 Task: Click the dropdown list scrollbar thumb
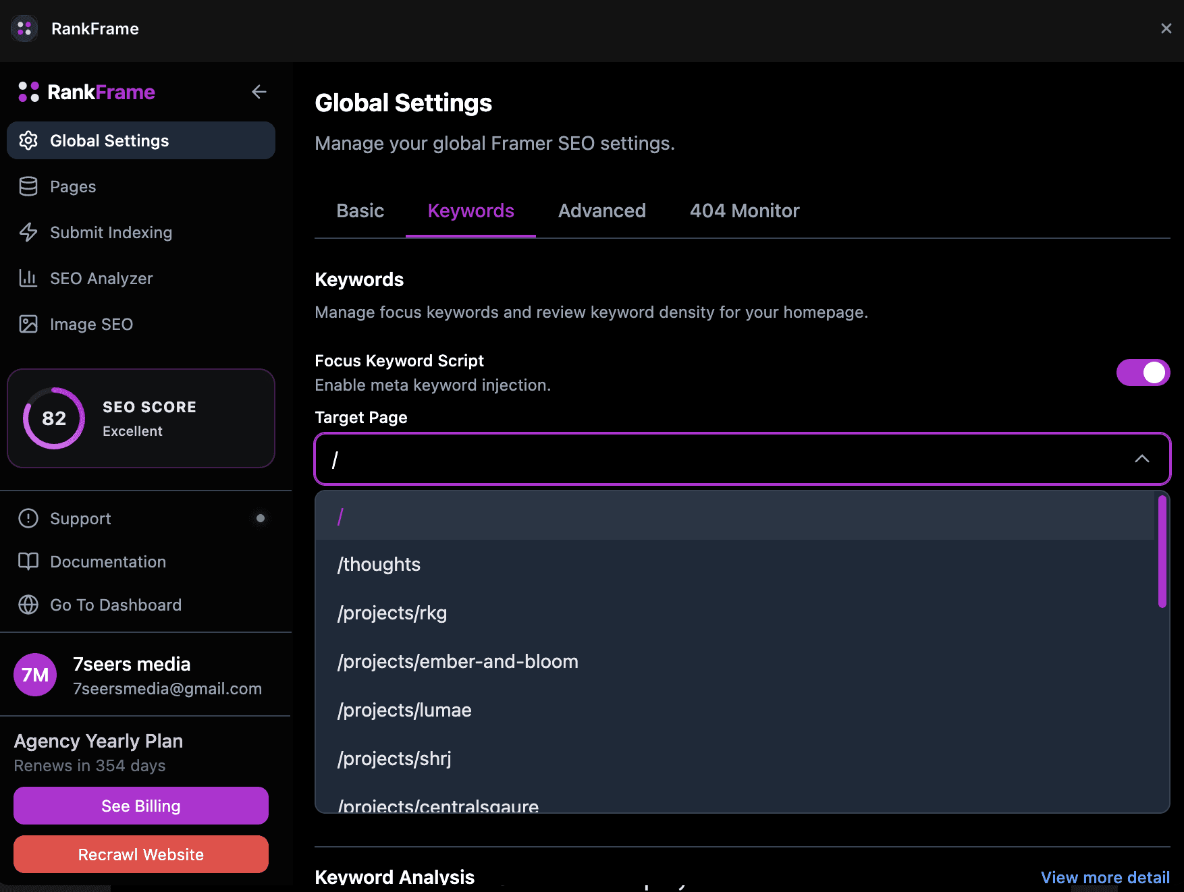pos(1162,551)
